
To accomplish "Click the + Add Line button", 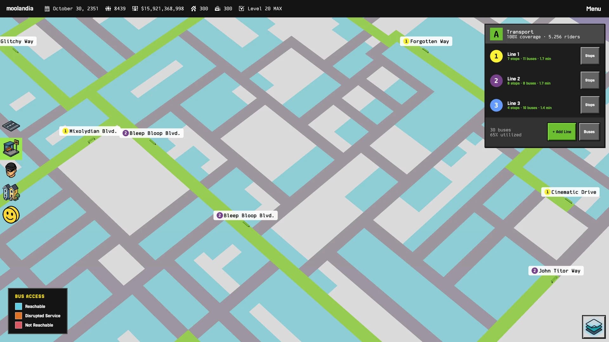I will 561,131.
